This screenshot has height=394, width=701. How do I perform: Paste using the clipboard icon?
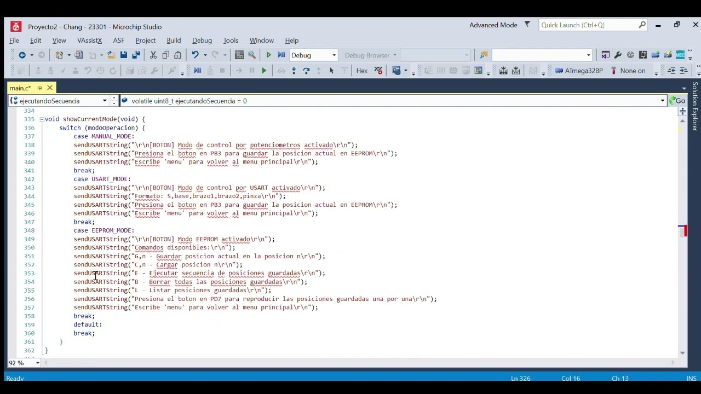coord(178,55)
